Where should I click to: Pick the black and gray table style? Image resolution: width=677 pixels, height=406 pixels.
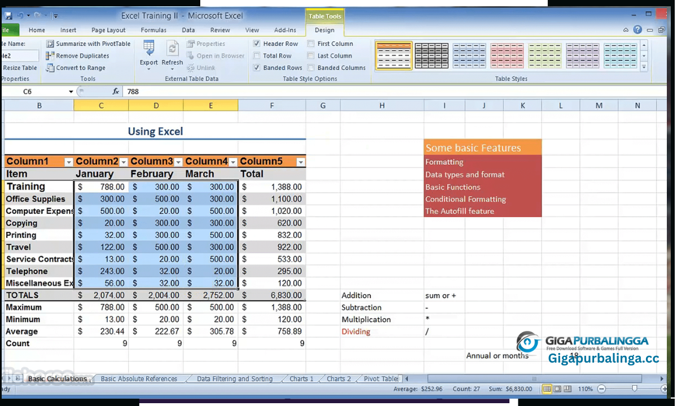click(432, 56)
